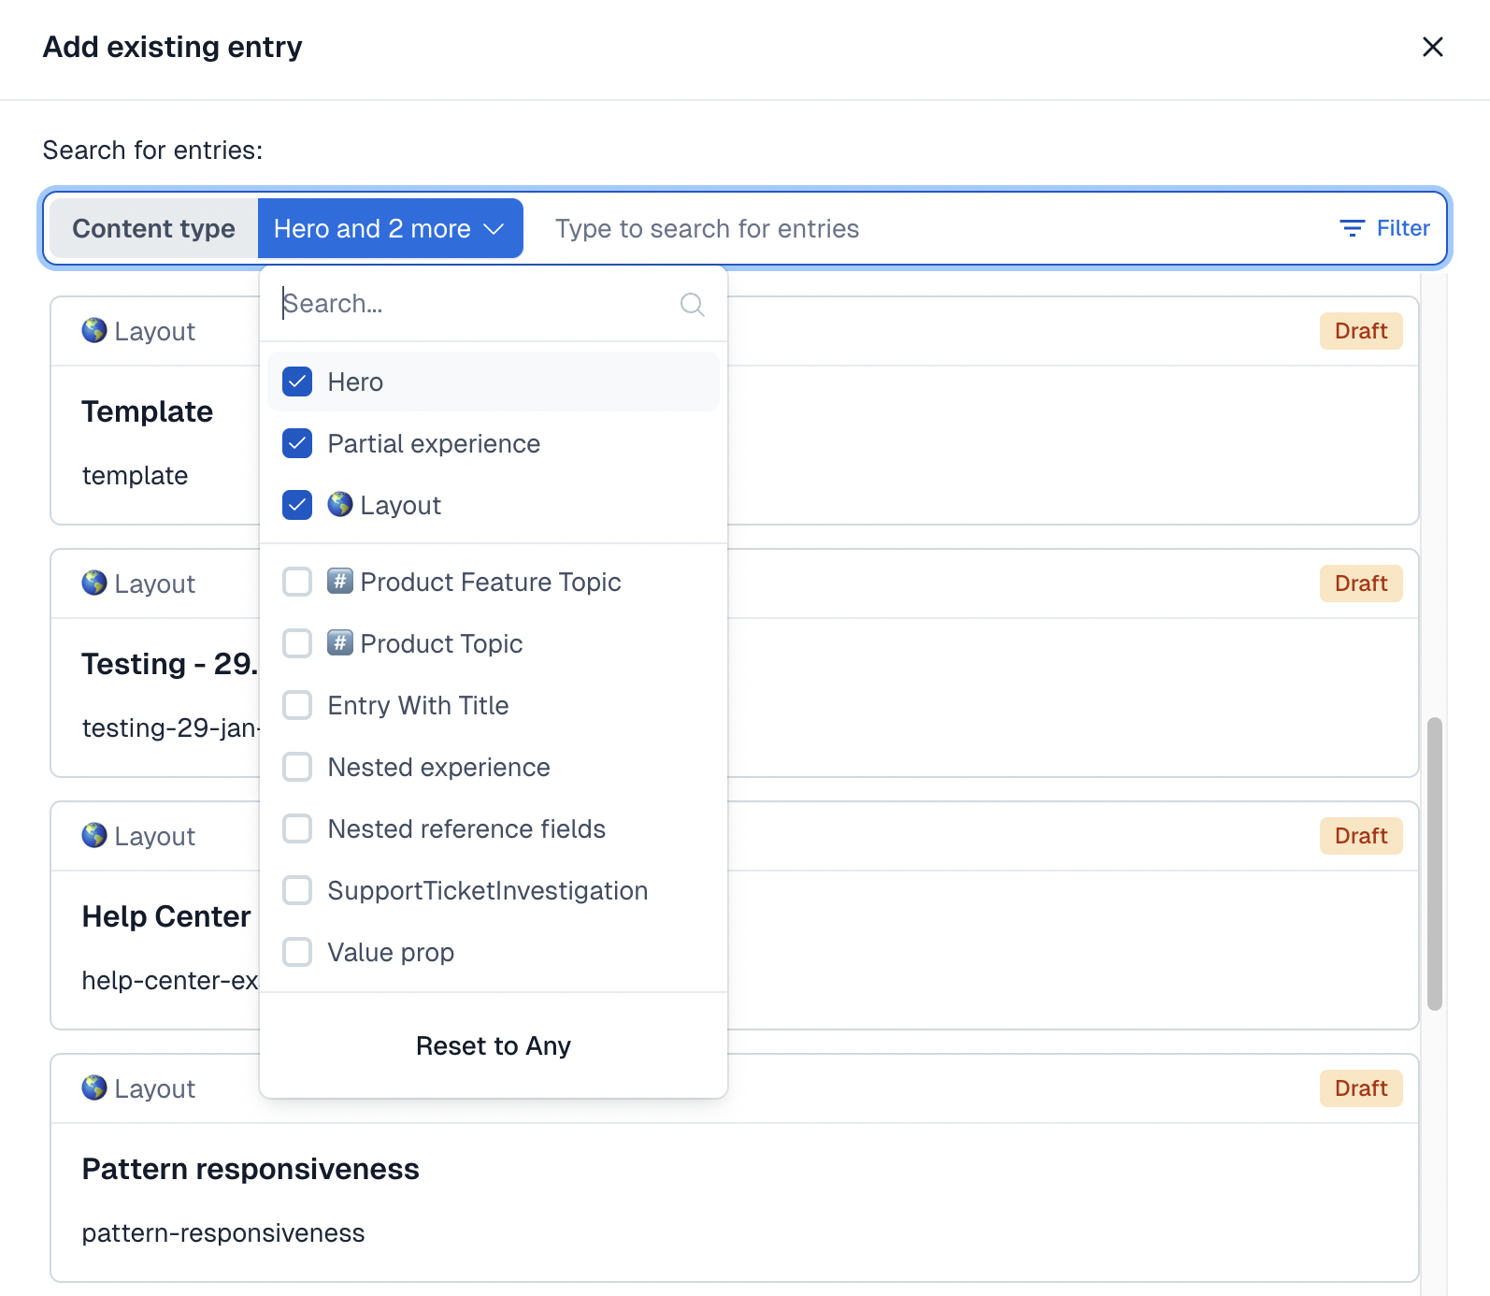The width and height of the screenshot is (1490, 1296).
Task: Click the globe icon on Pattern responsiveness card
Action: tap(94, 1087)
